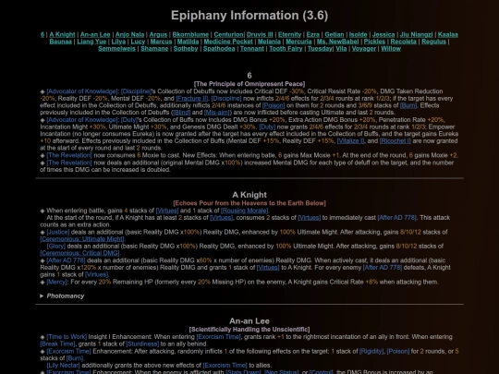This screenshot has width=499, height=374.
Task: Click the [Rigidity] effect text
Action: point(371,352)
